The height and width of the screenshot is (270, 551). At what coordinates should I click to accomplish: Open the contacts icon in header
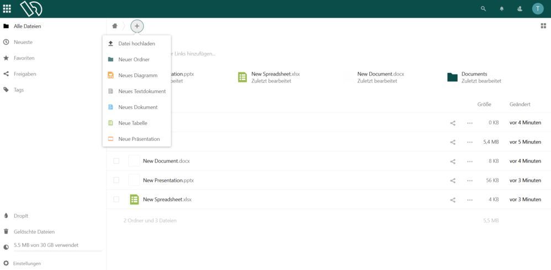[x=520, y=9]
